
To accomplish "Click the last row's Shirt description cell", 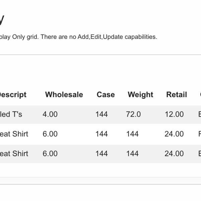I will point(14,153).
